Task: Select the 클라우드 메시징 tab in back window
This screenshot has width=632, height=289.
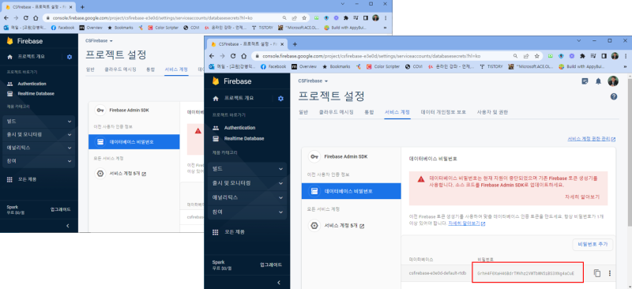Action: [120, 69]
